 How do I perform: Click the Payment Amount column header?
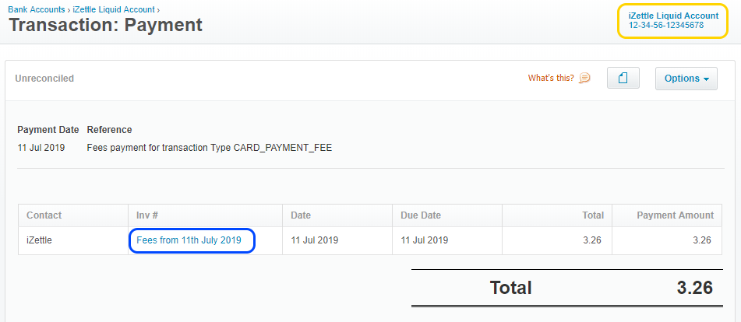pyautogui.click(x=675, y=215)
